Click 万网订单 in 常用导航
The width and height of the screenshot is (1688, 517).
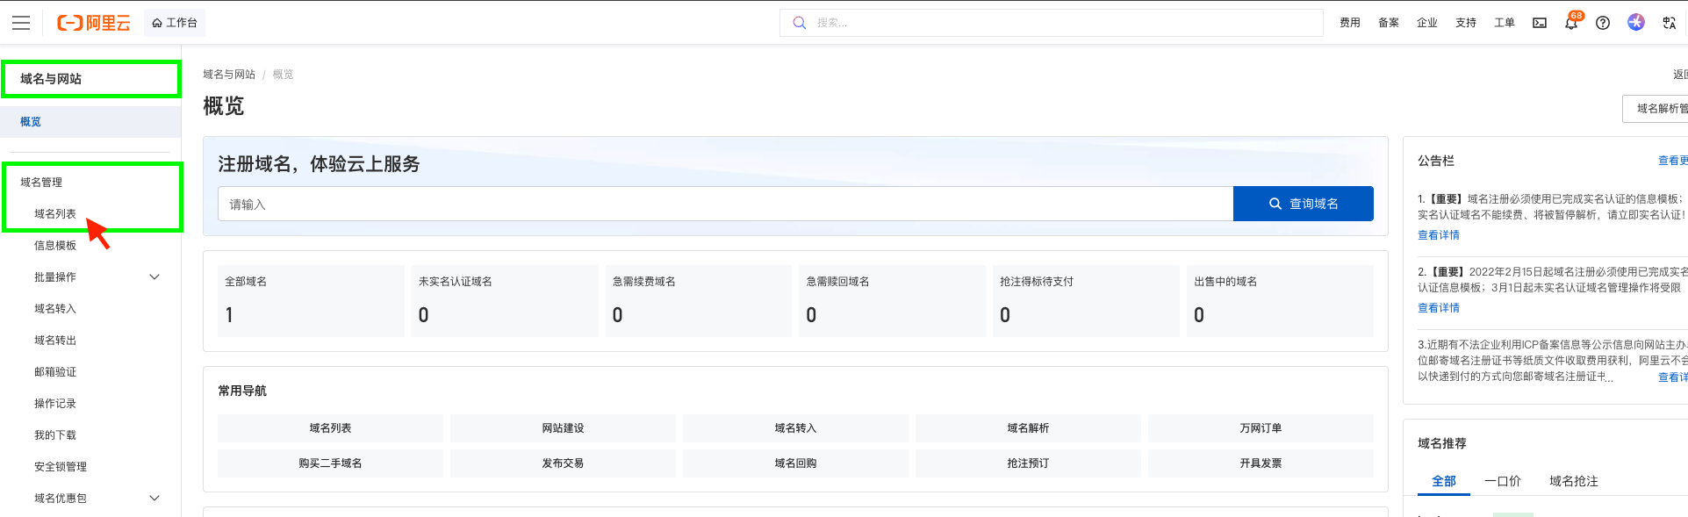pos(1261,428)
